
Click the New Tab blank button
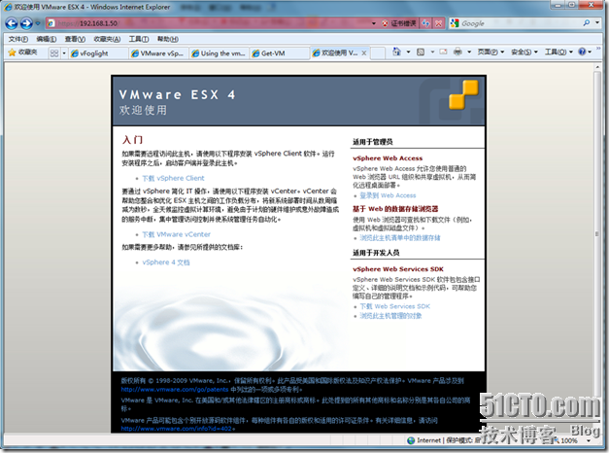click(378, 53)
